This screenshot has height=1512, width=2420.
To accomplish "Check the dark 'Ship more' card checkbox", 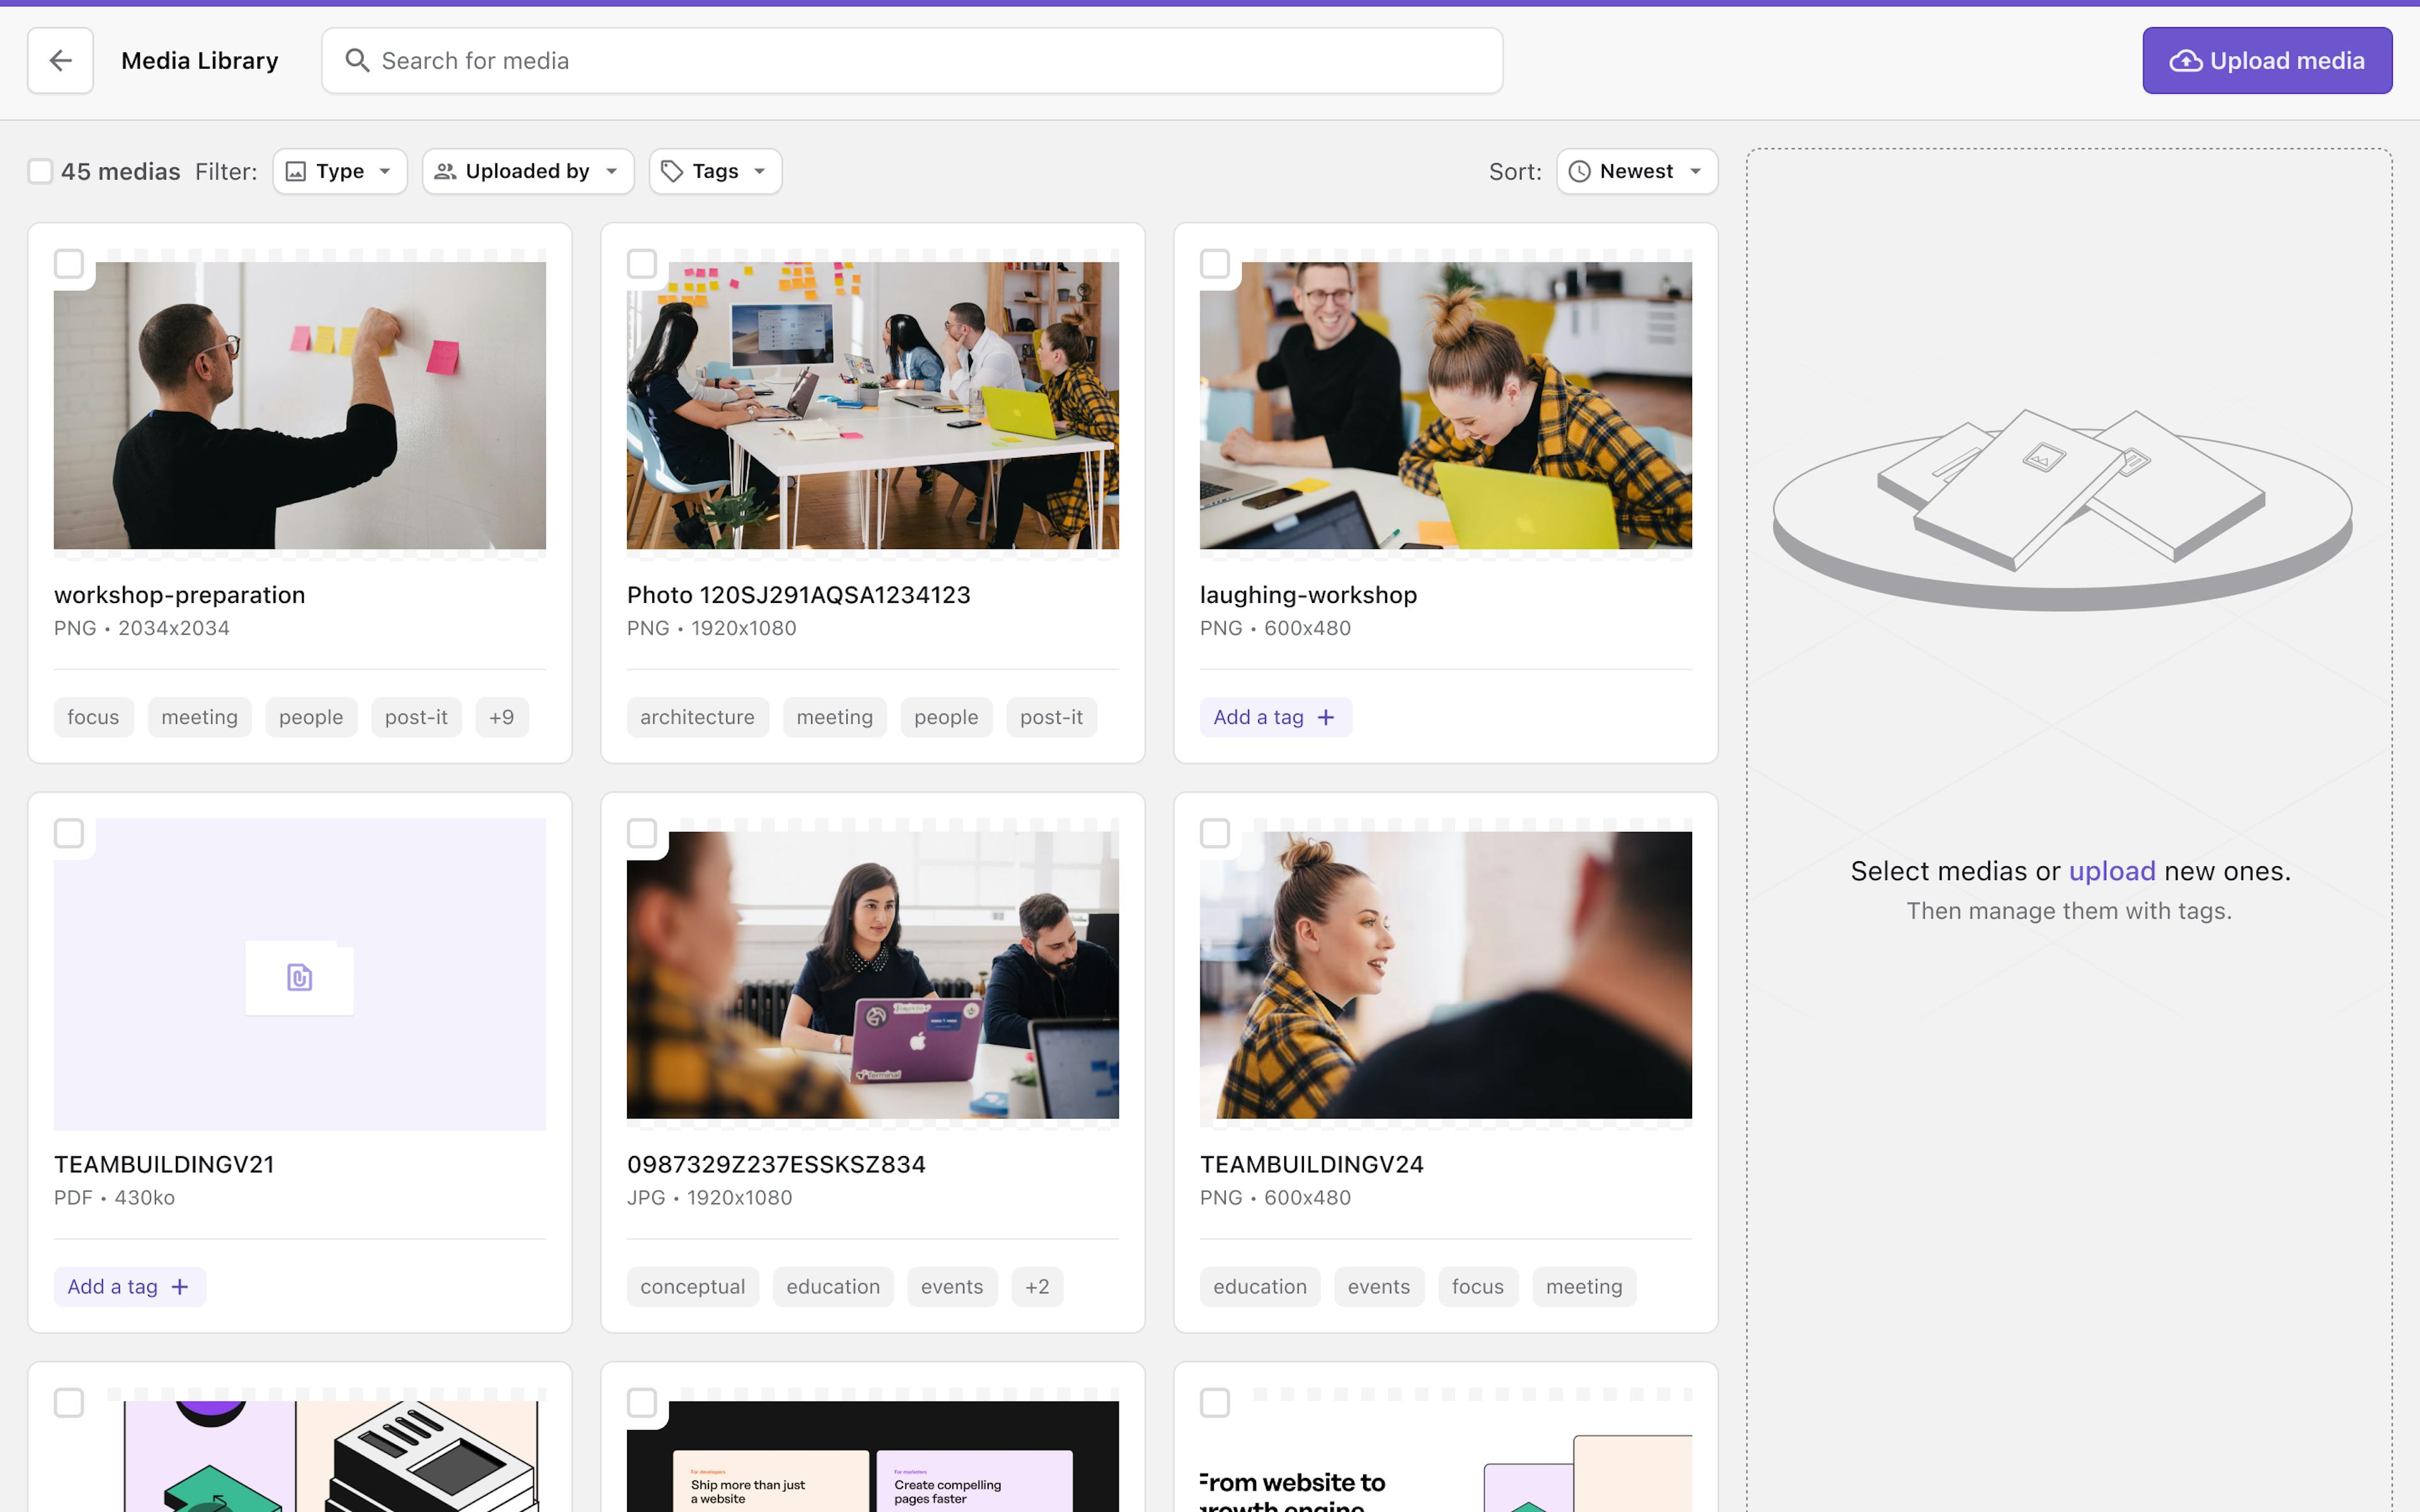I will point(642,1403).
